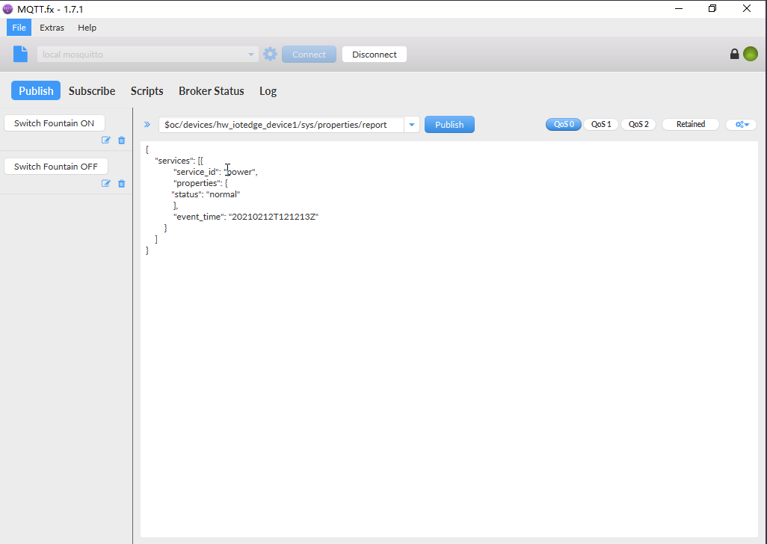Switch to the Publish tab
The image size is (767, 544).
pyautogui.click(x=36, y=90)
